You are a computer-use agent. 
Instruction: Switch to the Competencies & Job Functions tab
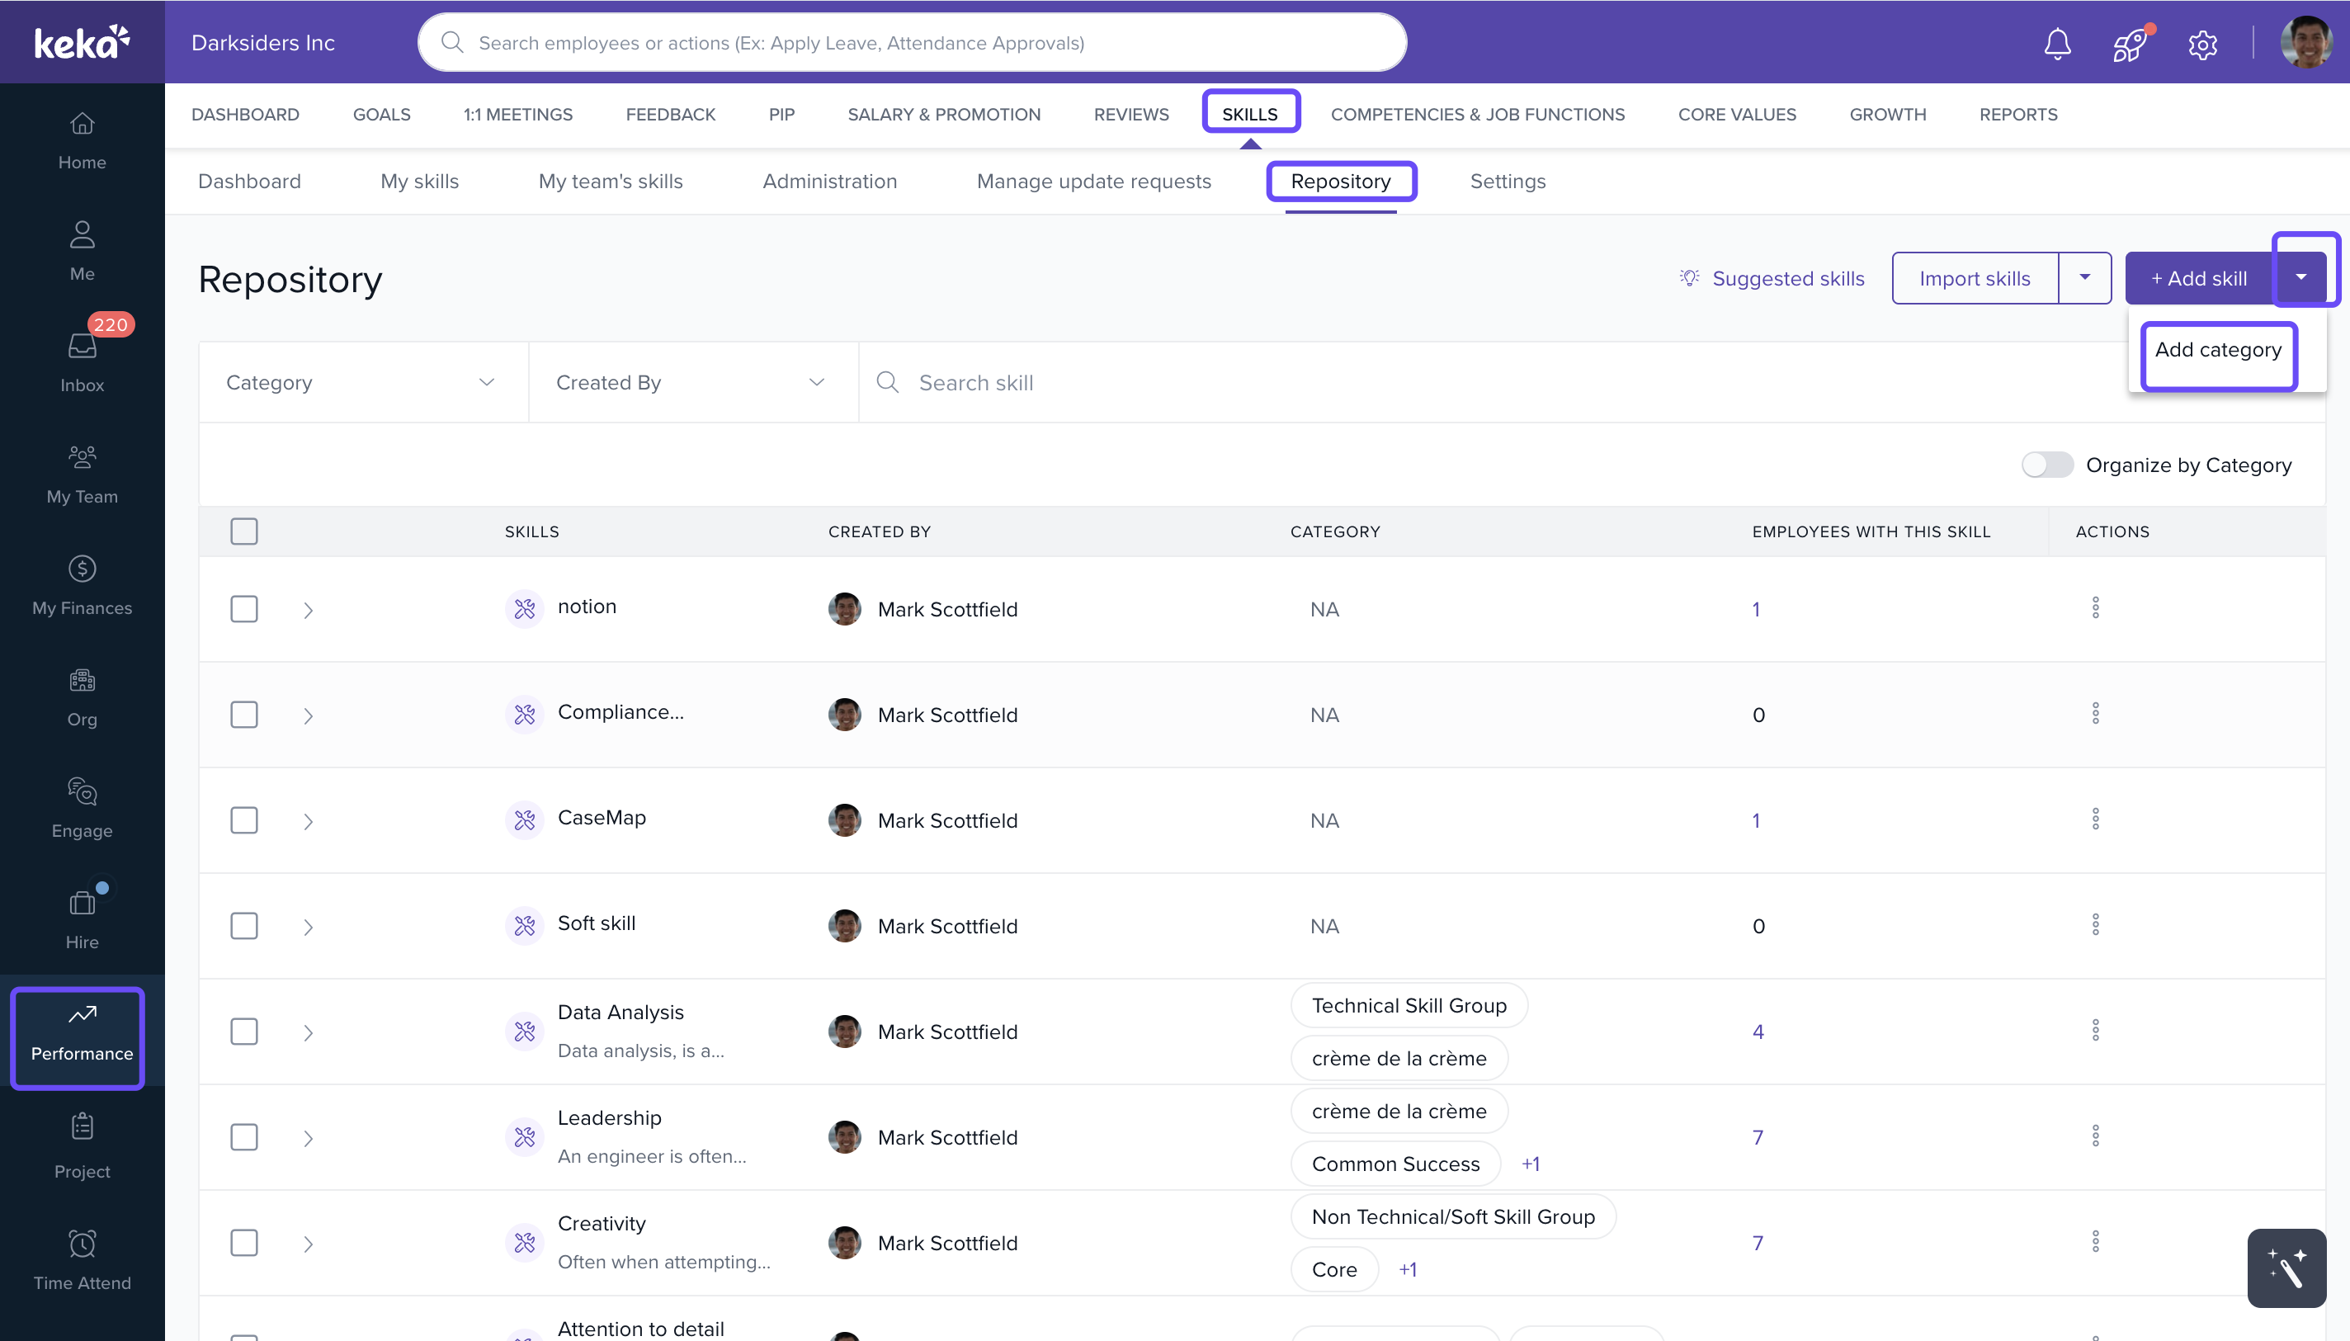[x=1477, y=114]
